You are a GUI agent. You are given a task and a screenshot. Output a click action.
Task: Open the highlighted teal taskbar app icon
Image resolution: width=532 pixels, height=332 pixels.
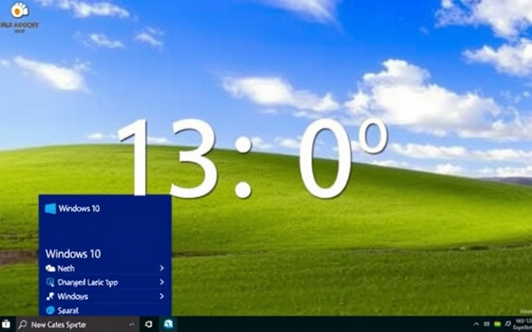click(x=168, y=324)
